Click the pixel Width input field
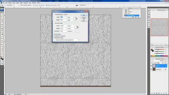This screenshot has height=95, width=169. tap(63, 17)
